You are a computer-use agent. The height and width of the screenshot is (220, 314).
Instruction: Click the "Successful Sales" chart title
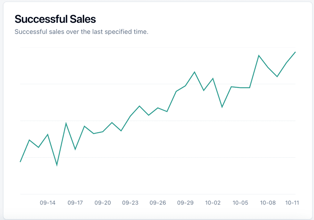[x=55, y=19]
